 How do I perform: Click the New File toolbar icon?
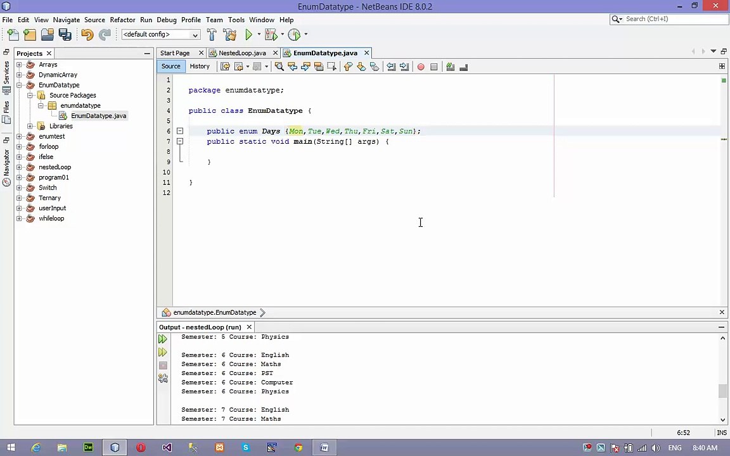[x=13, y=34]
